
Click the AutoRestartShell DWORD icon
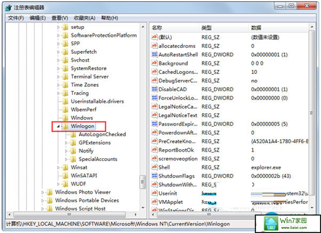pyautogui.click(x=155, y=54)
